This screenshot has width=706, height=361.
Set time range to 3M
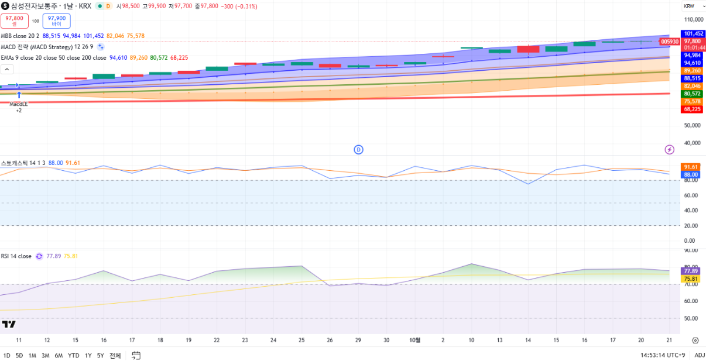pos(45,355)
